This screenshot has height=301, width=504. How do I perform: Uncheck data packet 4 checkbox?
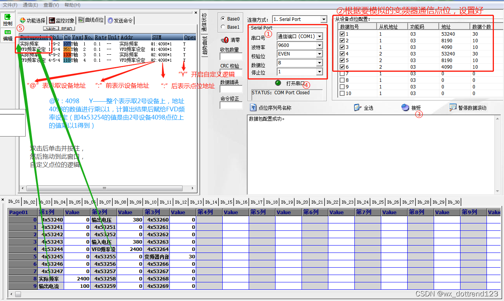pos(342,54)
